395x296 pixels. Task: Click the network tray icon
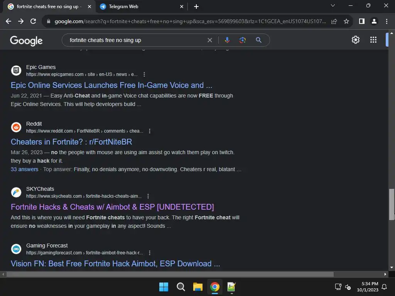tap(338, 287)
